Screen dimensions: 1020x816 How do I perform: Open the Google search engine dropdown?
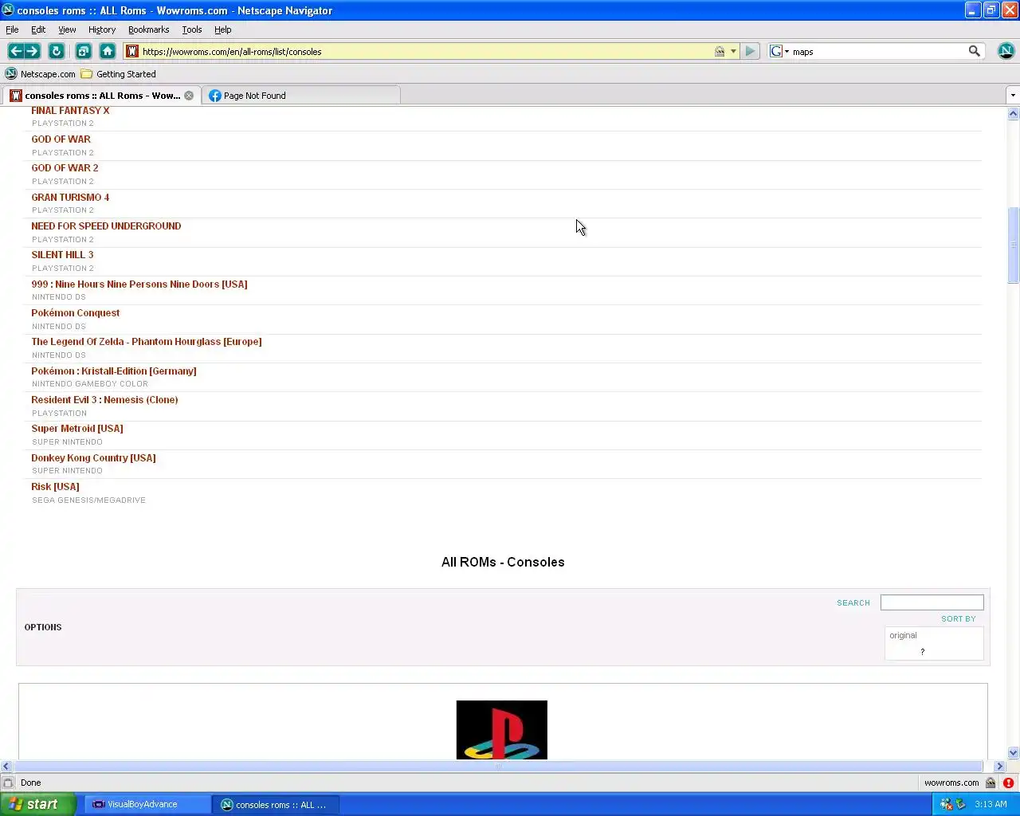(x=779, y=51)
